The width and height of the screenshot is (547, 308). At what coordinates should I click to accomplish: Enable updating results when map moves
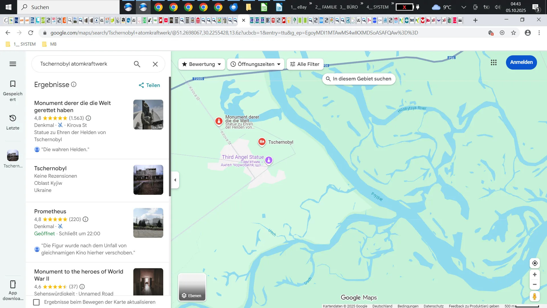(36, 302)
